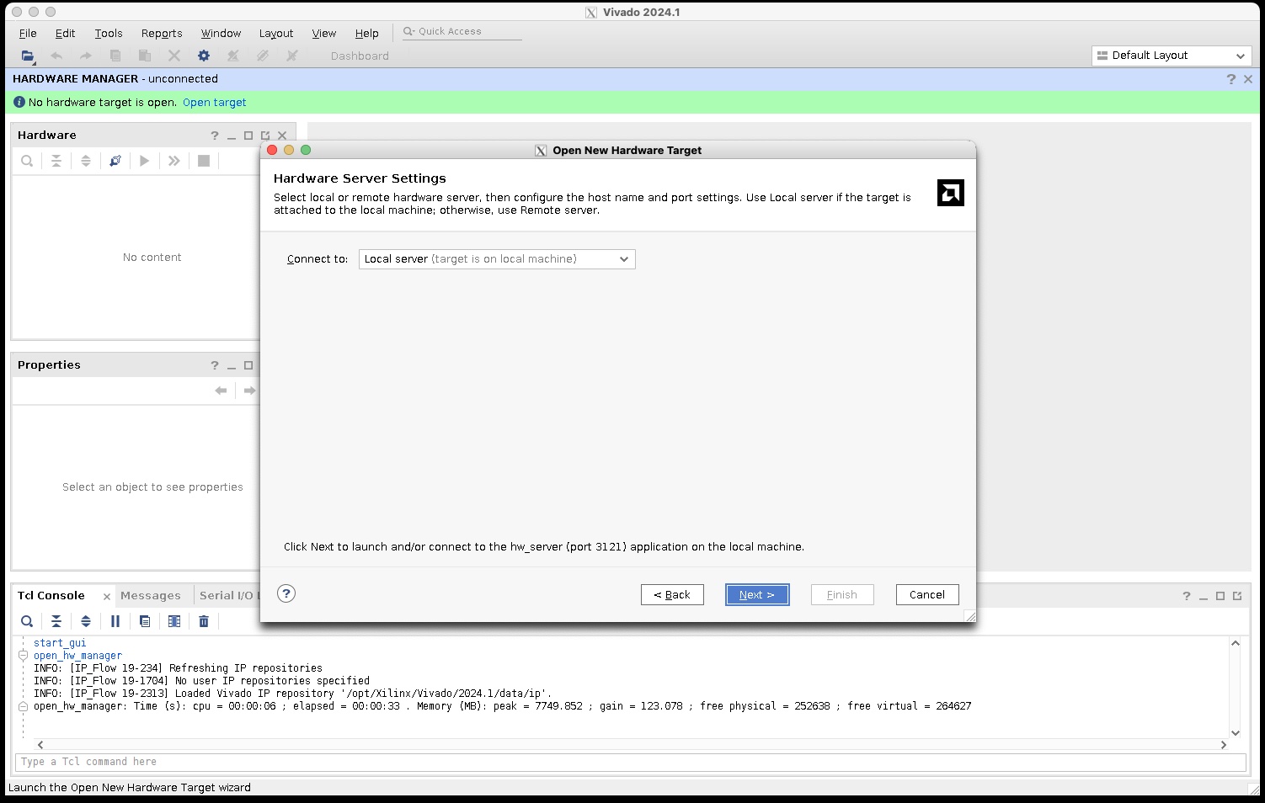Open Settings with the blue gear icon
Viewport: 1265px width, 803px height.
pyautogui.click(x=204, y=56)
